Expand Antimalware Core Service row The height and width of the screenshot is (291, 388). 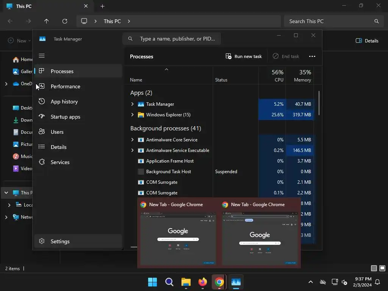point(132,140)
